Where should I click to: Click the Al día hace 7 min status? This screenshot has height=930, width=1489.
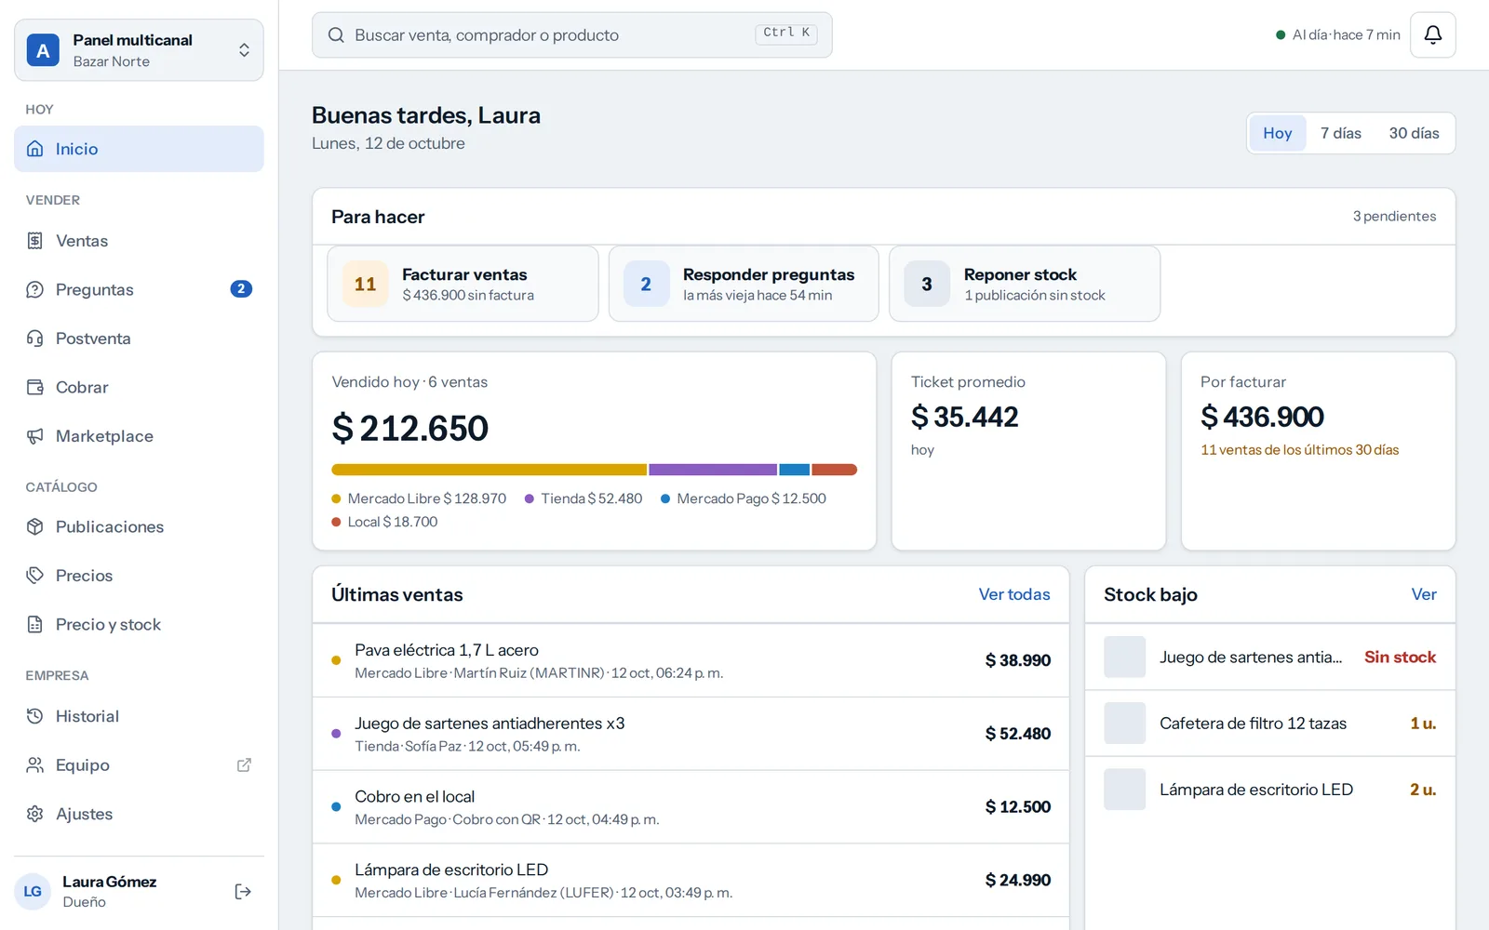(x=1337, y=35)
